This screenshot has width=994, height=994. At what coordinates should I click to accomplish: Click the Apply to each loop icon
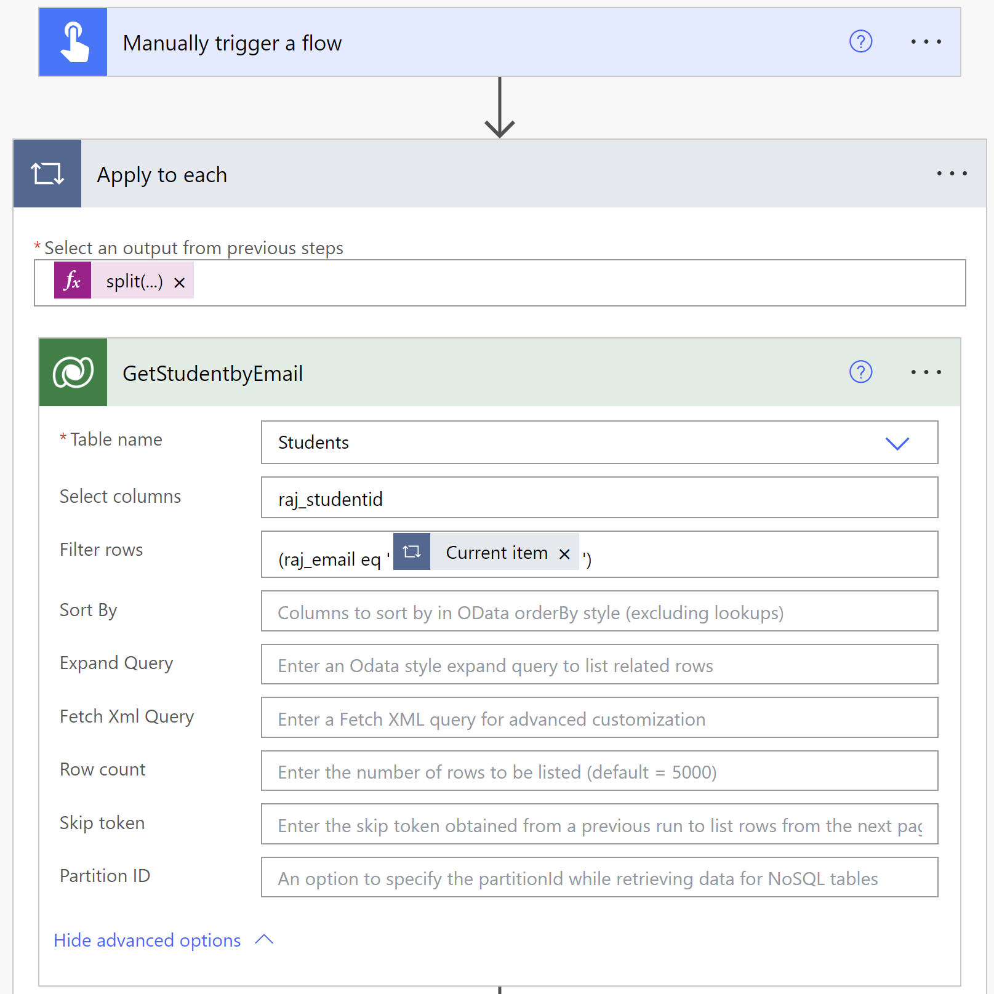click(x=47, y=174)
